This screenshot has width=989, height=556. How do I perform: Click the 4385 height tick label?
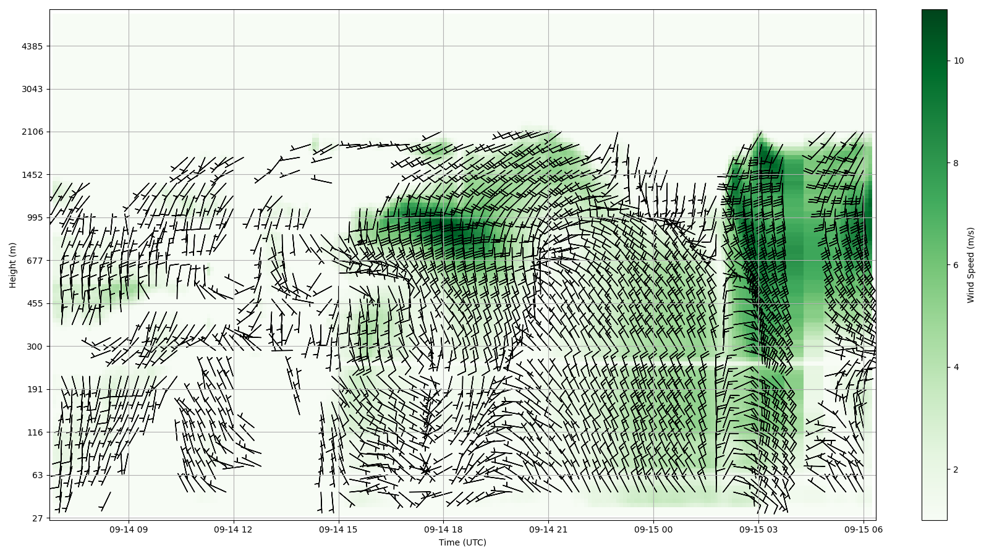point(32,46)
